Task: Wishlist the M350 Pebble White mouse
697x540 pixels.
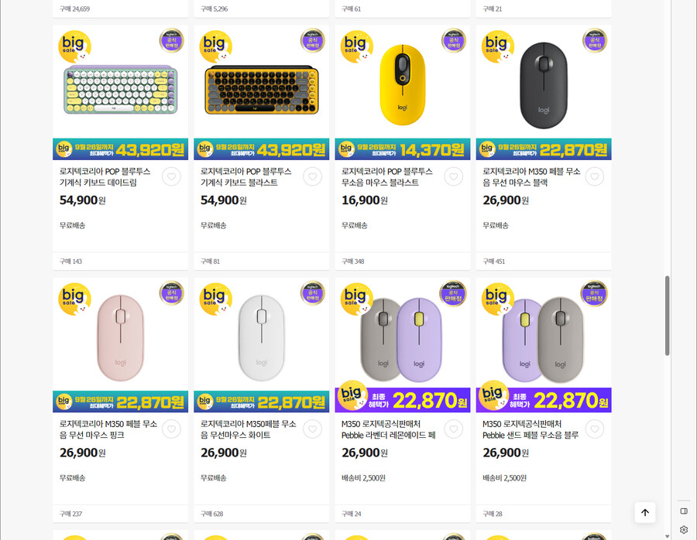Action: pos(312,429)
